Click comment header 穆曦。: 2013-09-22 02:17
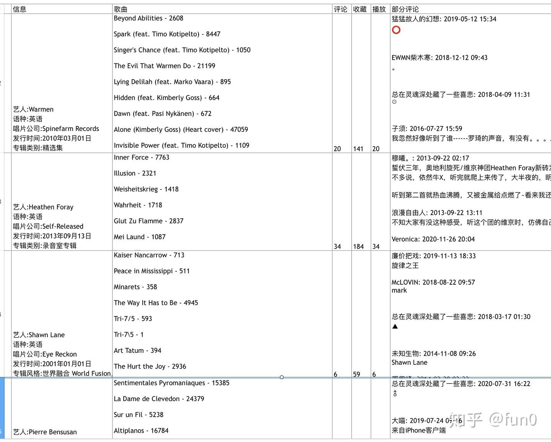Screen dimensions: 551x442 click(430, 158)
